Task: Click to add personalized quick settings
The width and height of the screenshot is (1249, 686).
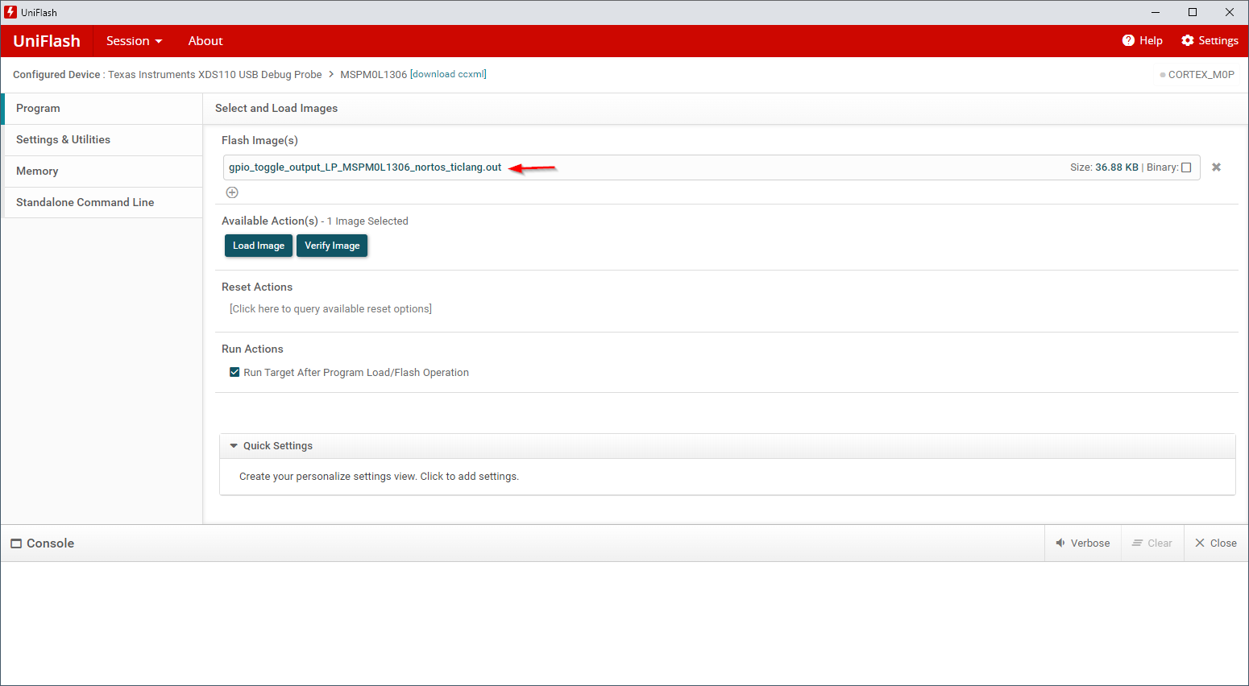Action: pos(379,477)
